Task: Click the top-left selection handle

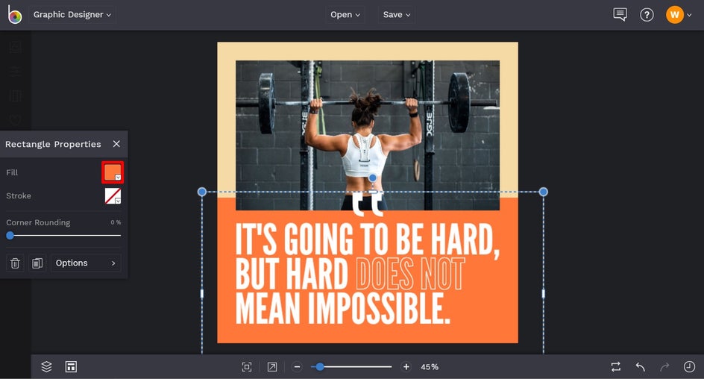Action: point(202,192)
